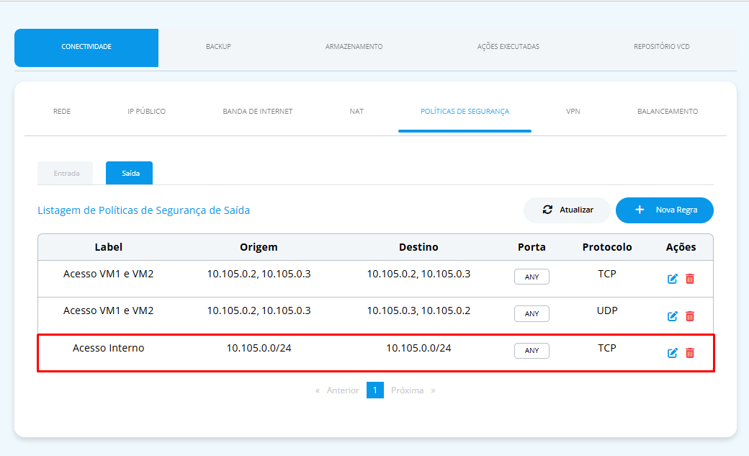The image size is (749, 456).
Task: Select page 1 in pagination
Action: [375, 390]
